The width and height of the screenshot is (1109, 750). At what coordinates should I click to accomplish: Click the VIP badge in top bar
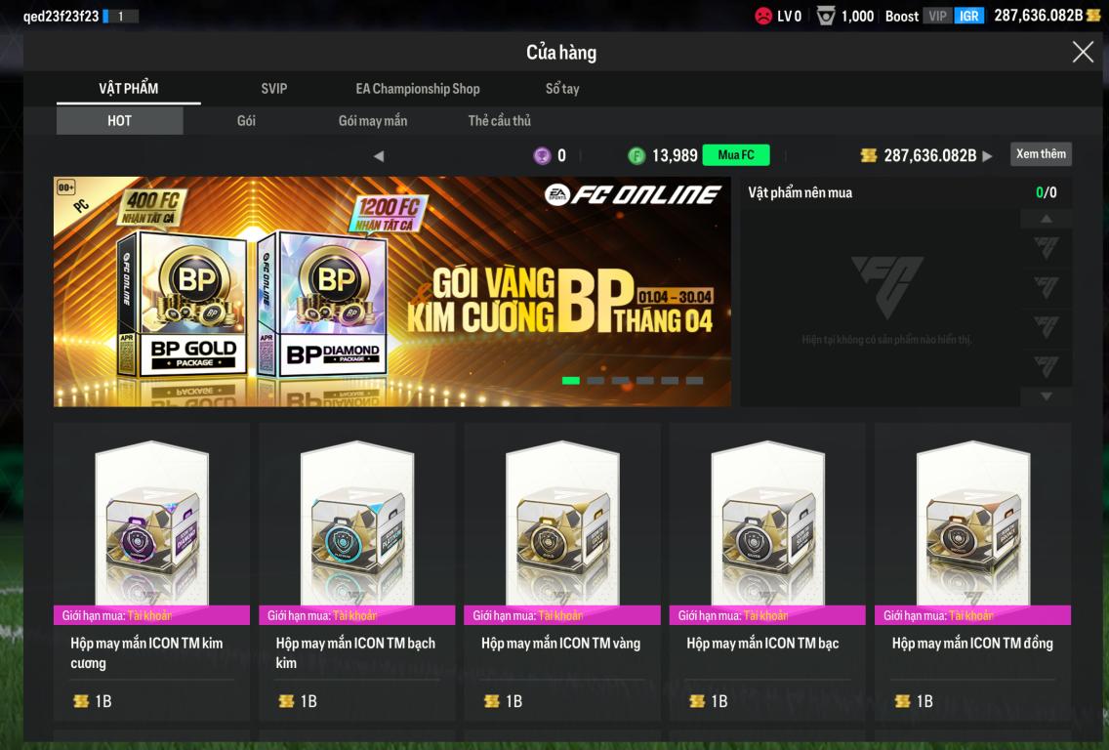pos(938,16)
